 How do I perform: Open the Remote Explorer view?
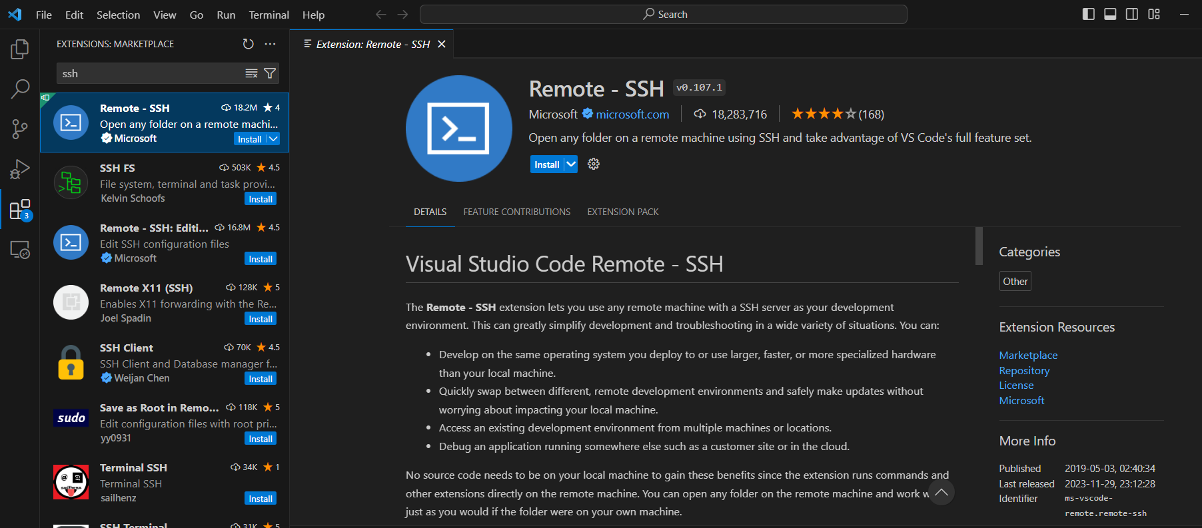(20, 250)
